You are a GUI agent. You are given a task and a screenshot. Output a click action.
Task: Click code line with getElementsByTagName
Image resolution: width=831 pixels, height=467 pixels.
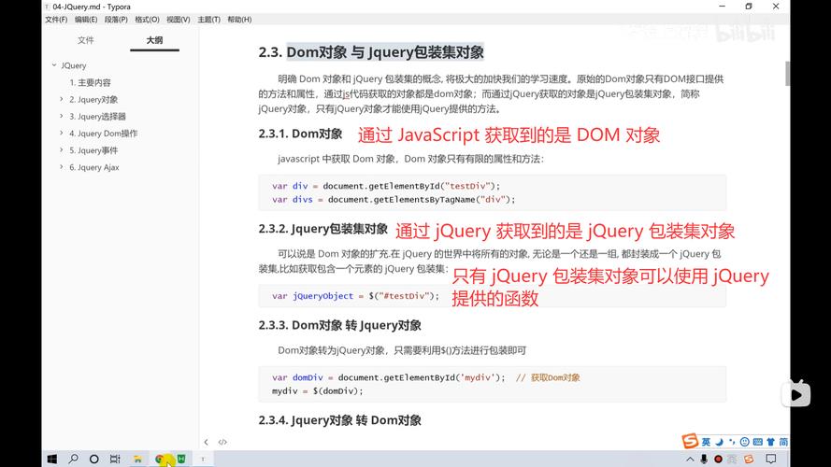point(394,200)
